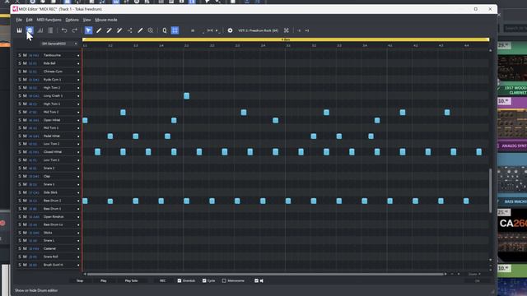Open the Options menu

pos(72,20)
